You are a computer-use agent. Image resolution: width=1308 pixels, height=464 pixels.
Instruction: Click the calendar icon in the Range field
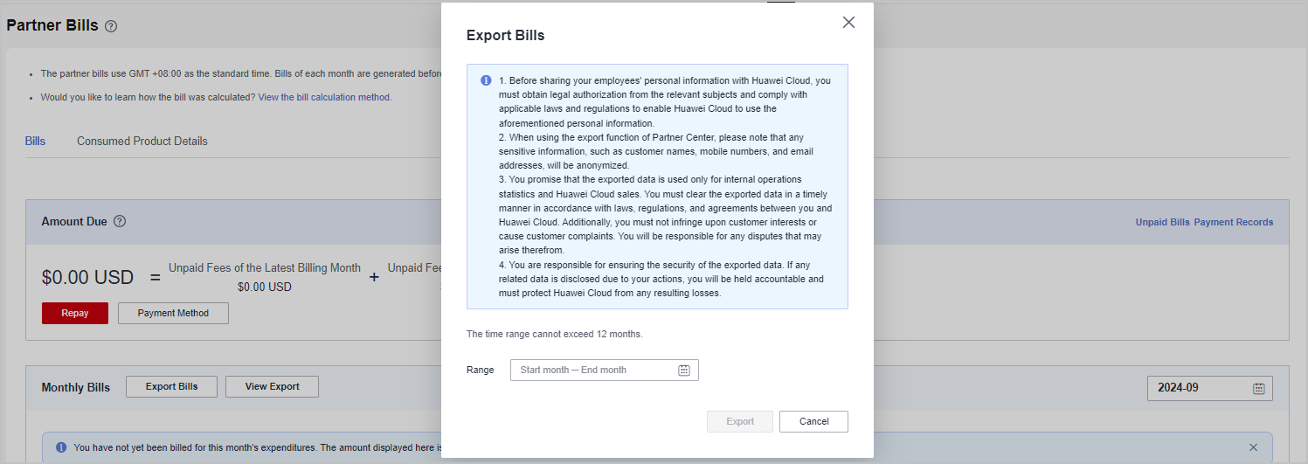pyautogui.click(x=684, y=371)
